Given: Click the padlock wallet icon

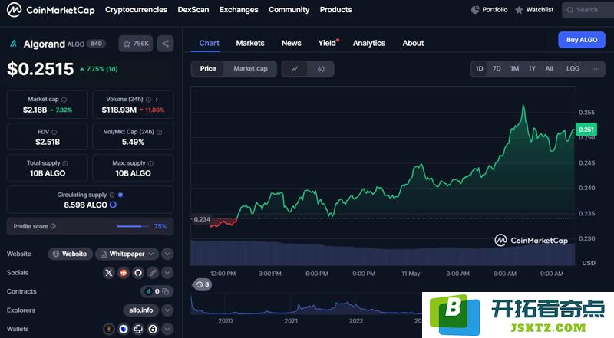Looking at the screenshot, I should coord(153,329).
